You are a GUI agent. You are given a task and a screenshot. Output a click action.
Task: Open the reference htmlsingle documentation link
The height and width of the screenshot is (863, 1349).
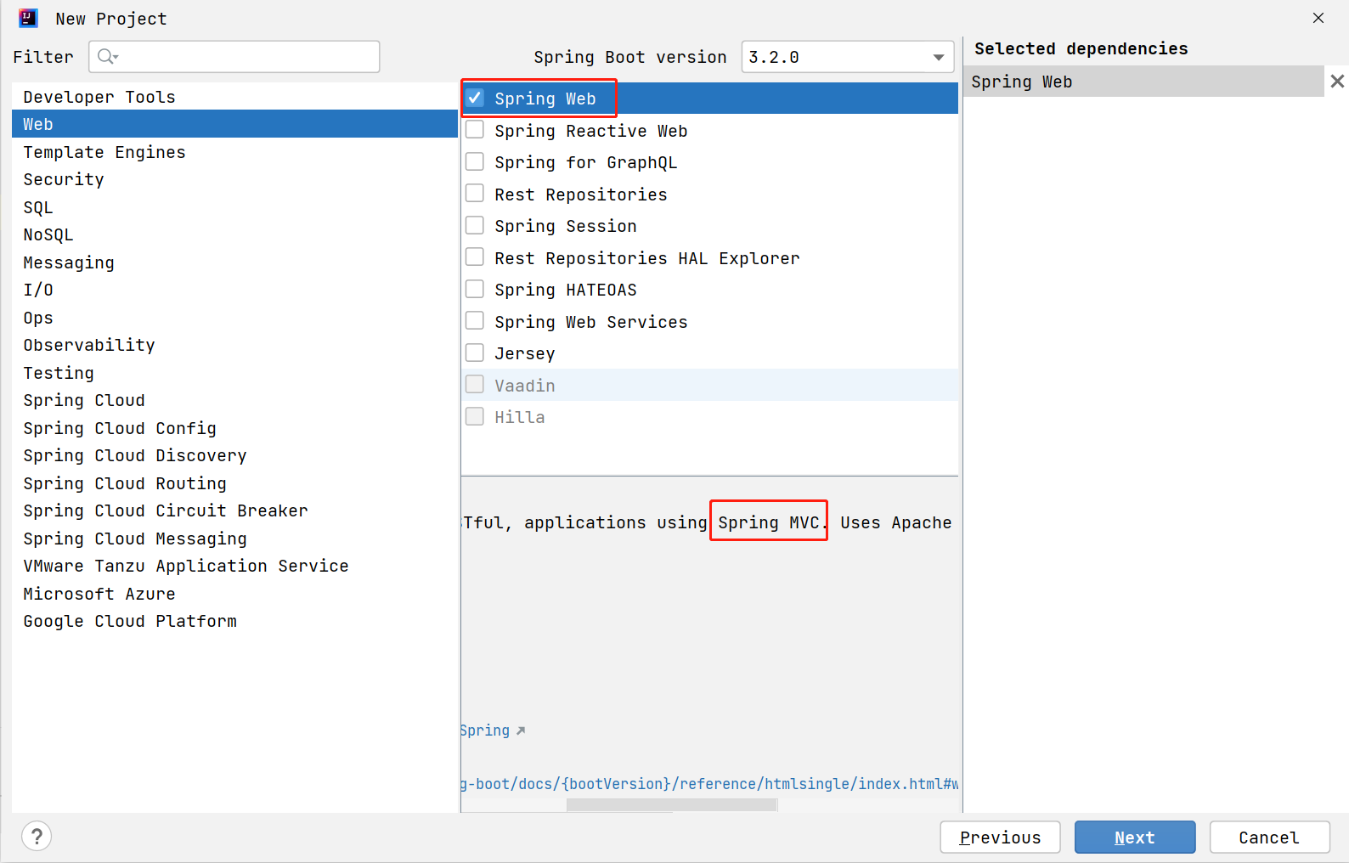tap(710, 784)
